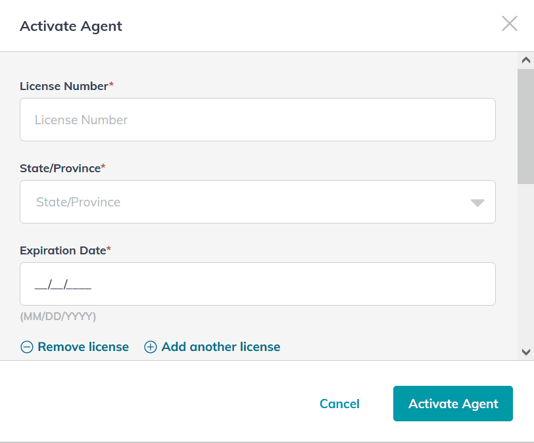Click the Expiration Date input field

coord(258,284)
